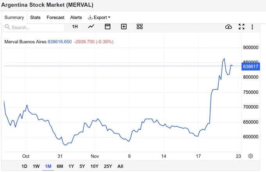Screen dimensions: 266x172
Task: Select the 6M time range
Action: coord(60,166)
